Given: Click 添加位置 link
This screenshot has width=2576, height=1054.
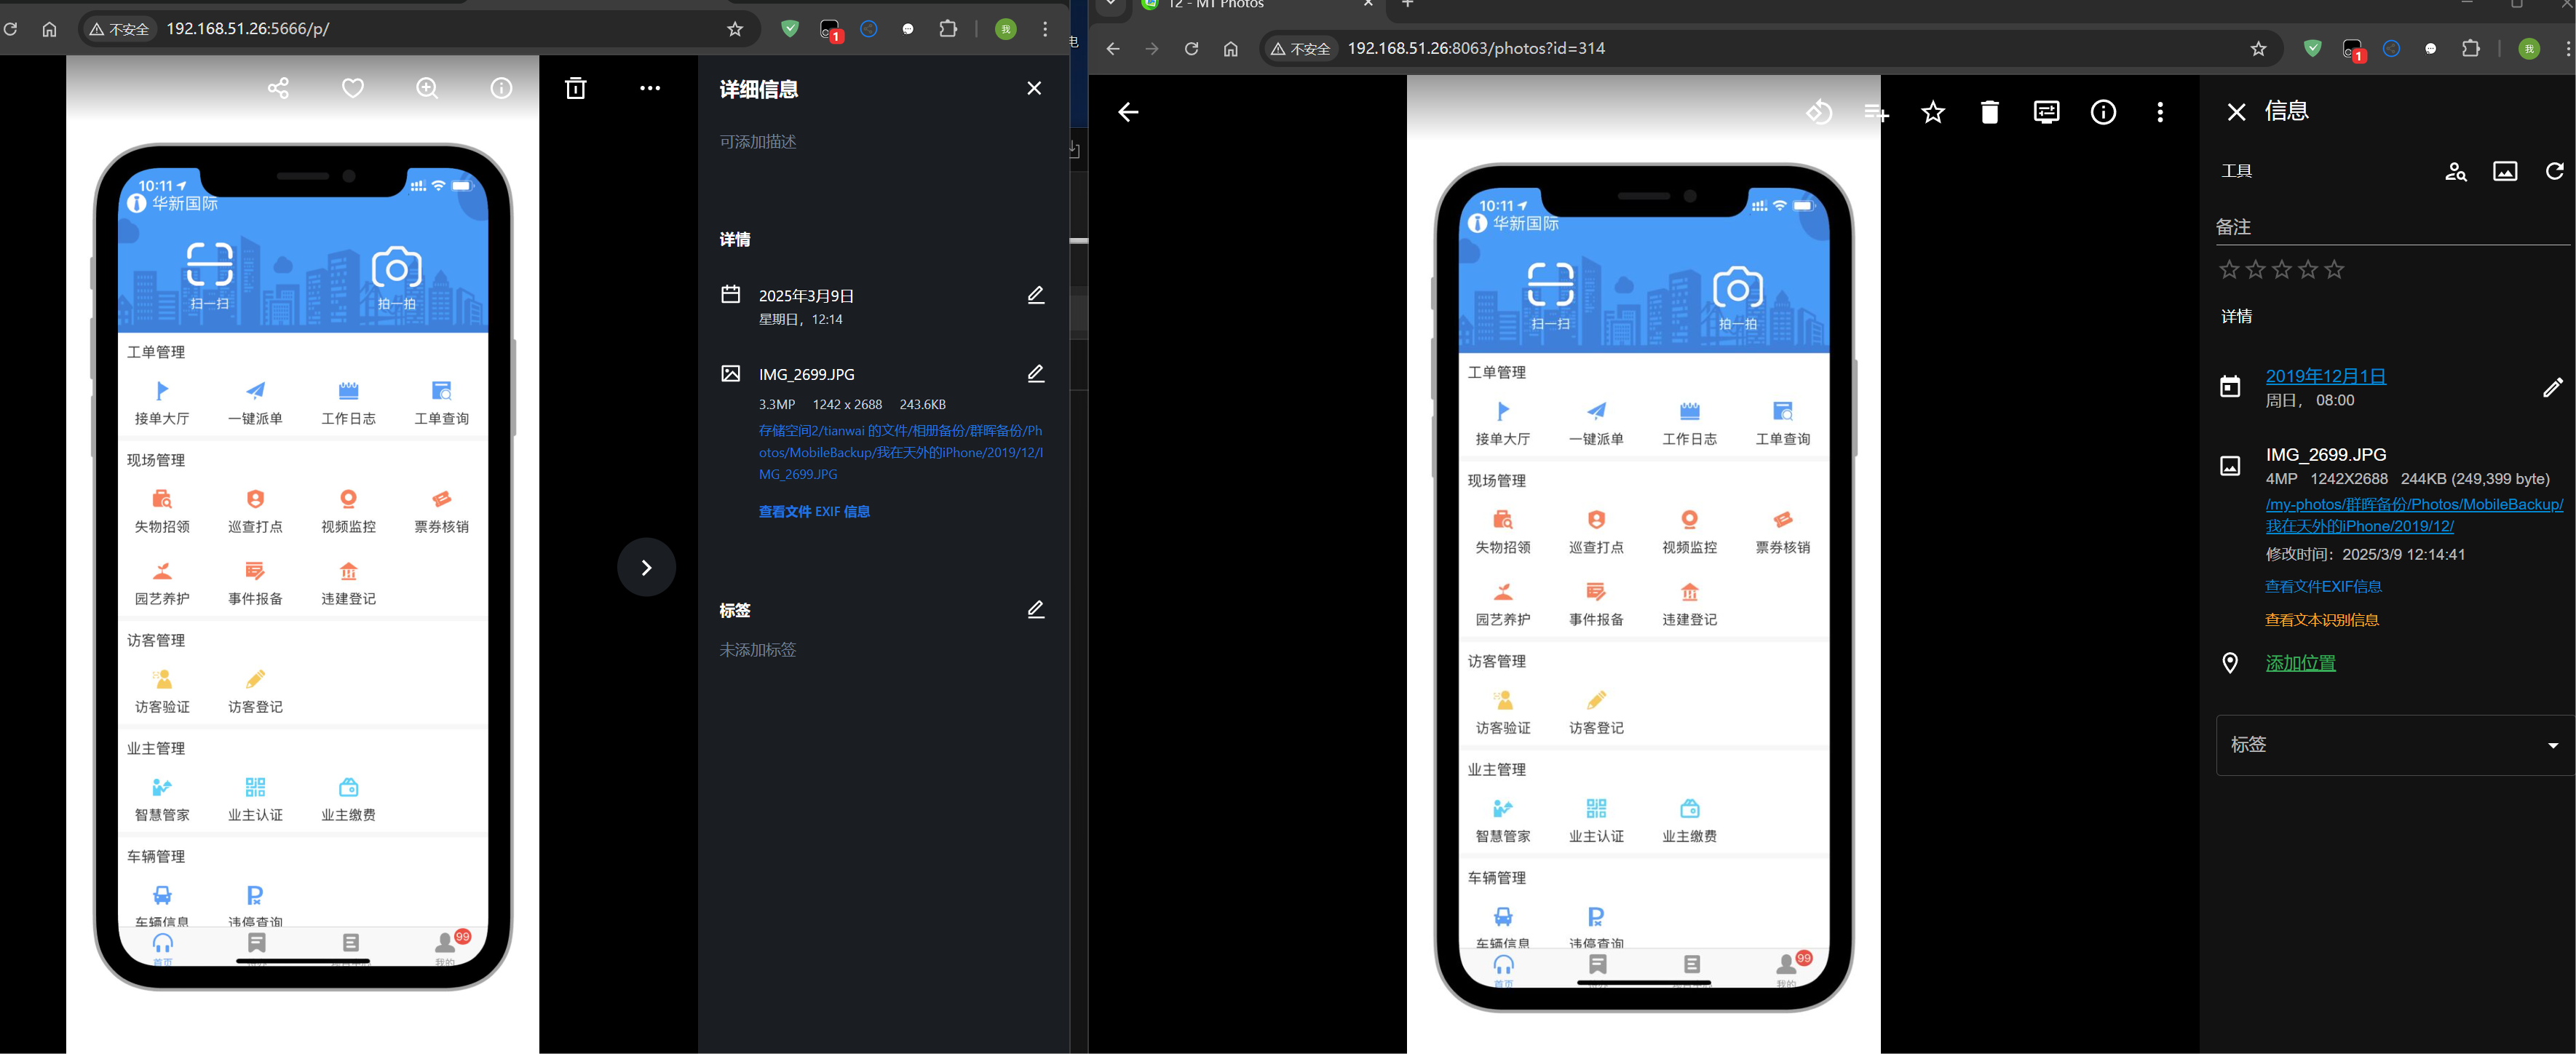Looking at the screenshot, I should 2300,663.
